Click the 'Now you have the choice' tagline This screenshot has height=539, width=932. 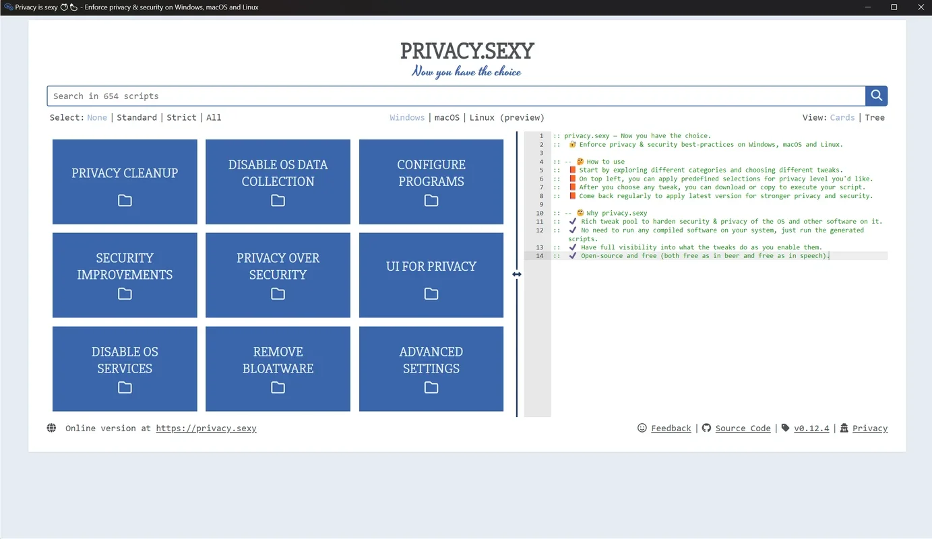point(466,71)
